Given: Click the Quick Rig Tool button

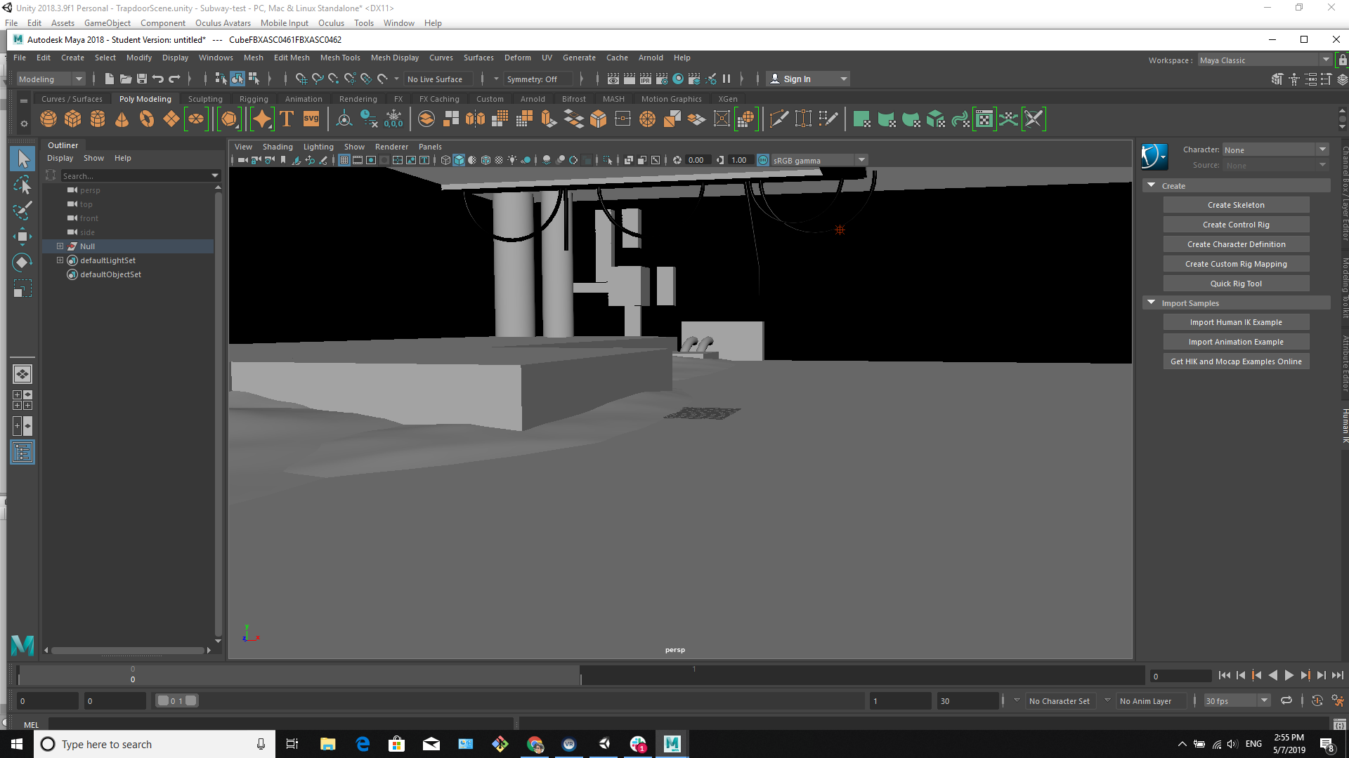Looking at the screenshot, I should click(x=1236, y=284).
